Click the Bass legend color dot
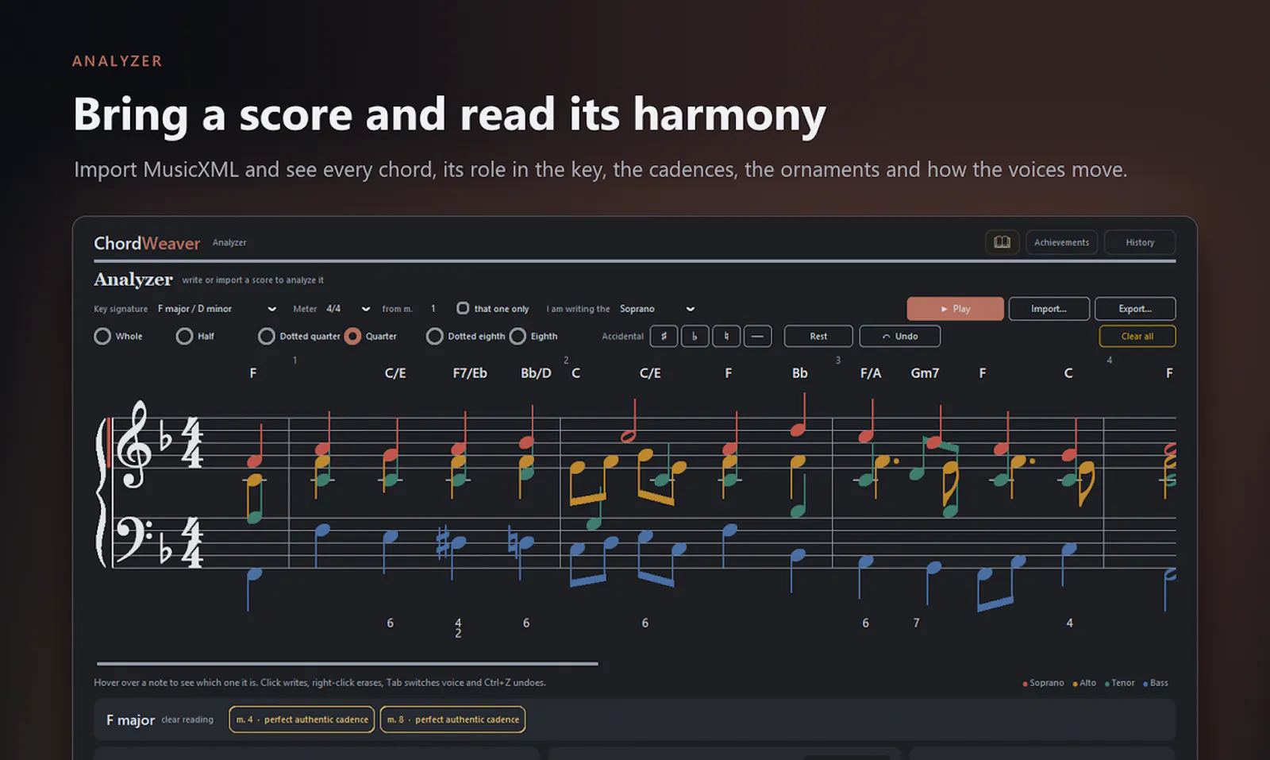The height and width of the screenshot is (760, 1270). pyautogui.click(x=1145, y=684)
